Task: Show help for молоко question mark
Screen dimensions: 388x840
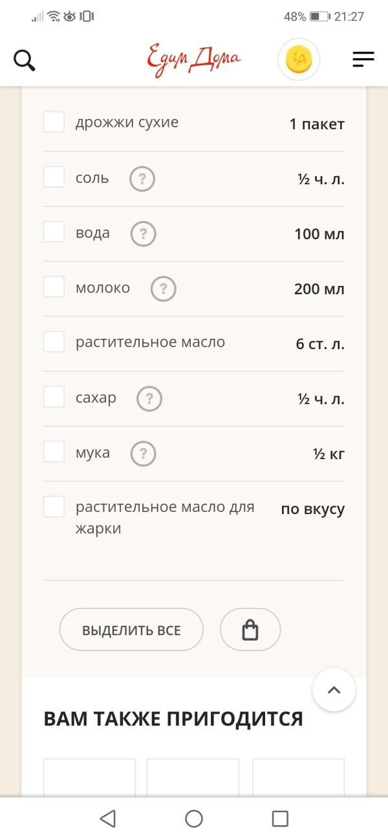Action: coord(164,289)
